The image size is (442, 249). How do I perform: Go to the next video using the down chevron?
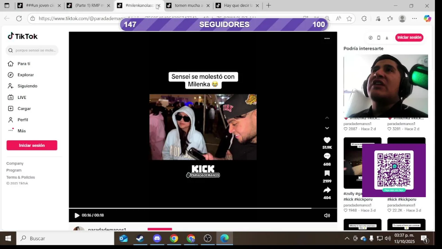pos(327,128)
